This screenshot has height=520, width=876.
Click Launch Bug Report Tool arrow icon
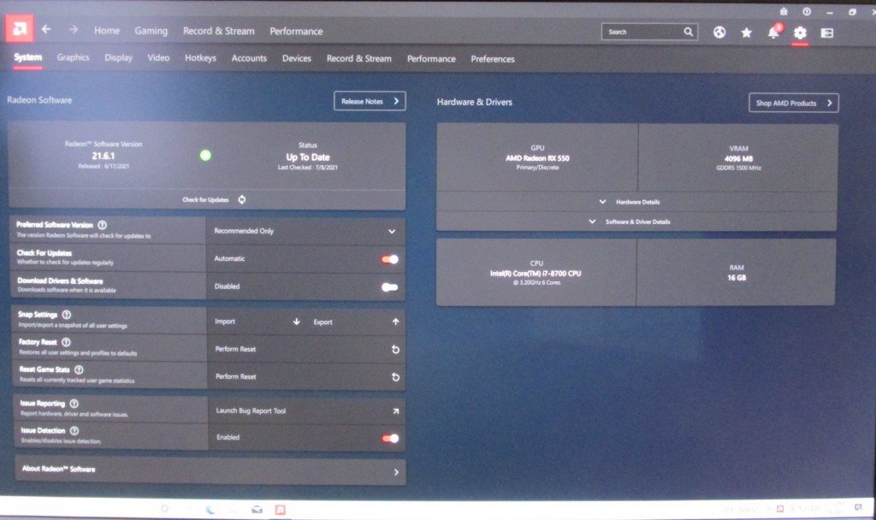tap(395, 411)
